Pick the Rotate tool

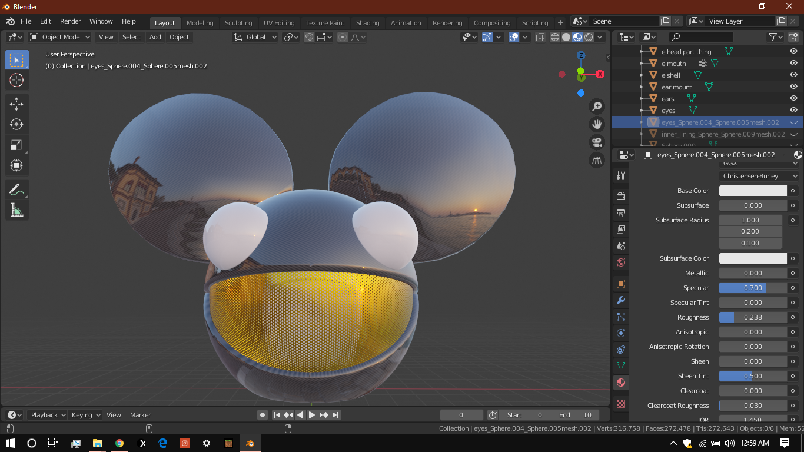[x=16, y=124]
